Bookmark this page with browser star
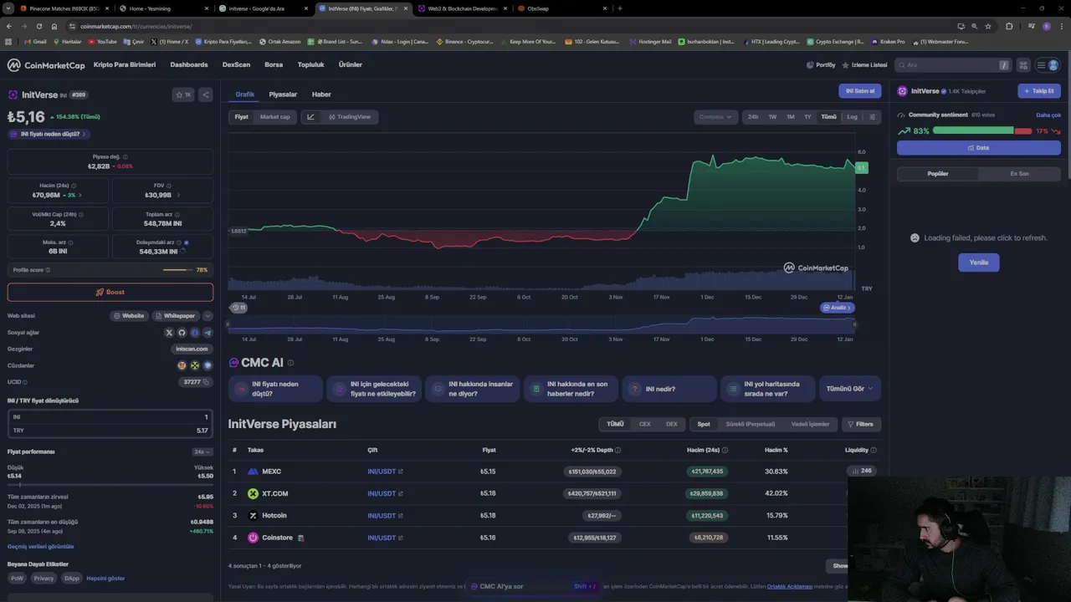The width and height of the screenshot is (1071, 602). coord(987,26)
